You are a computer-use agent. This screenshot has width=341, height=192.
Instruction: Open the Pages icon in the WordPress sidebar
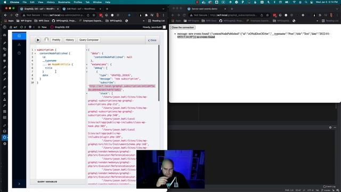[x=5, y=55]
